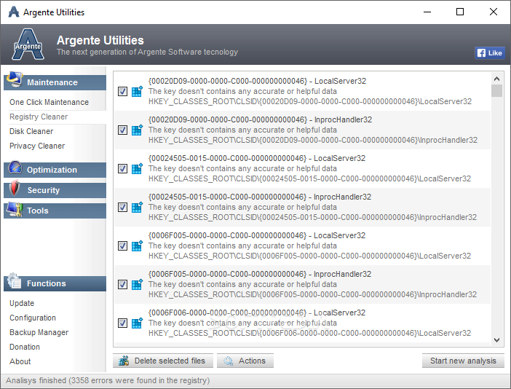Click the scroll down arrow in the results list
Viewport: 511px width, 389px height.
coord(496,339)
